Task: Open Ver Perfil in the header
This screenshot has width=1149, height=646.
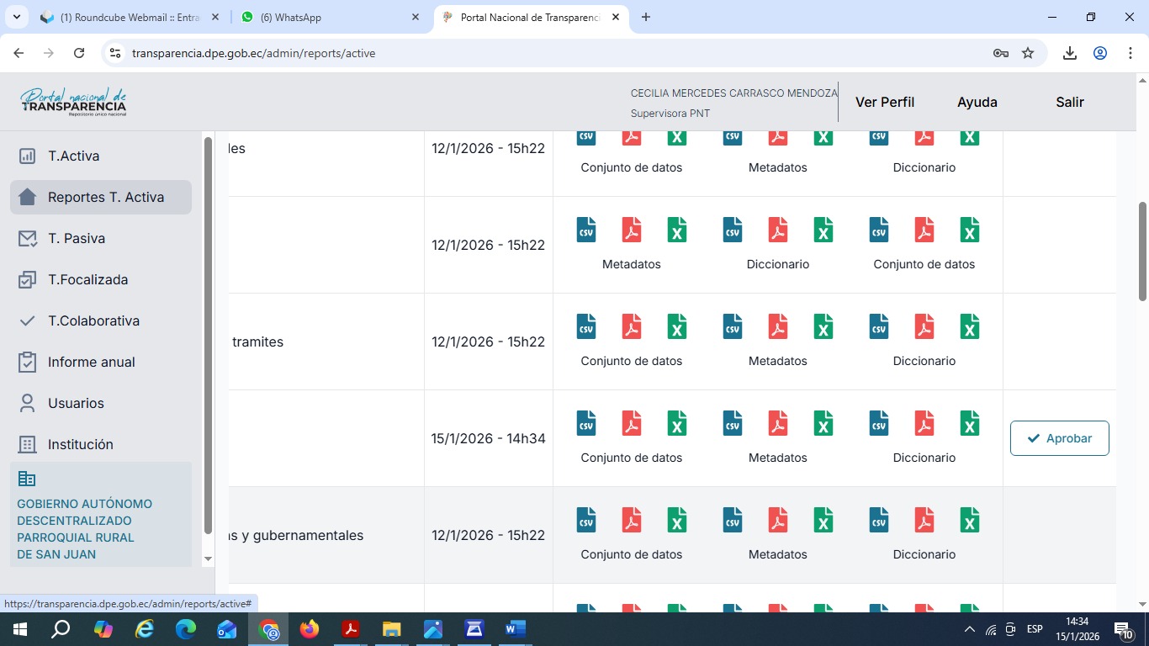Action: click(884, 102)
